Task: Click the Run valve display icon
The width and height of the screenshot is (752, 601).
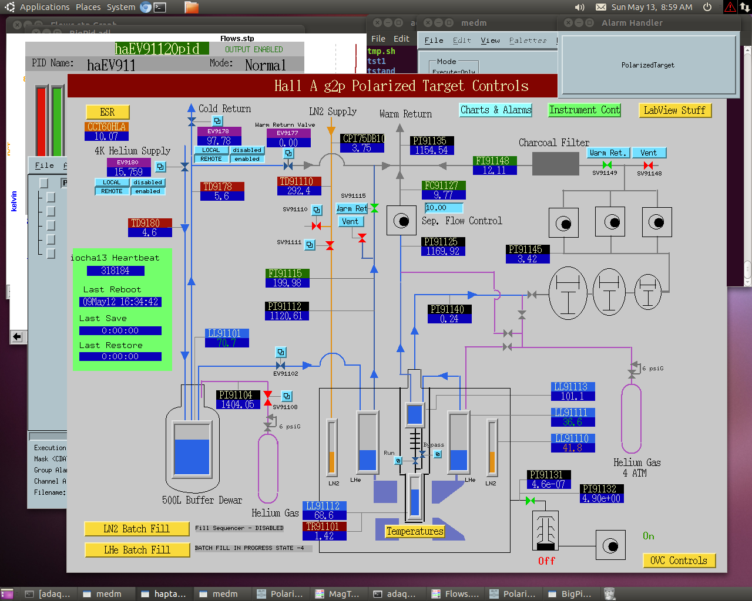Action: coord(398,461)
